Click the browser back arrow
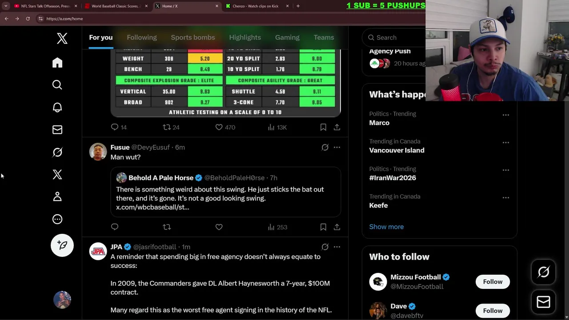 click(x=6, y=19)
